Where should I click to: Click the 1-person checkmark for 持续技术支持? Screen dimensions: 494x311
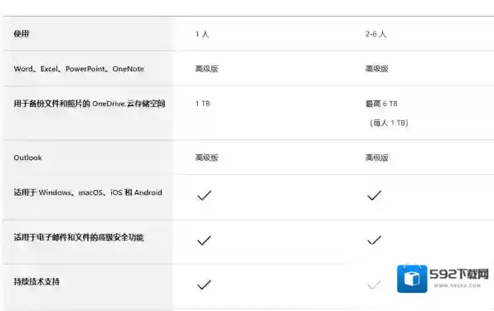coord(204,284)
